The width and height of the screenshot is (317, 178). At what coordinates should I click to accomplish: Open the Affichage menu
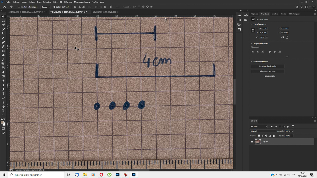coord(68,2)
